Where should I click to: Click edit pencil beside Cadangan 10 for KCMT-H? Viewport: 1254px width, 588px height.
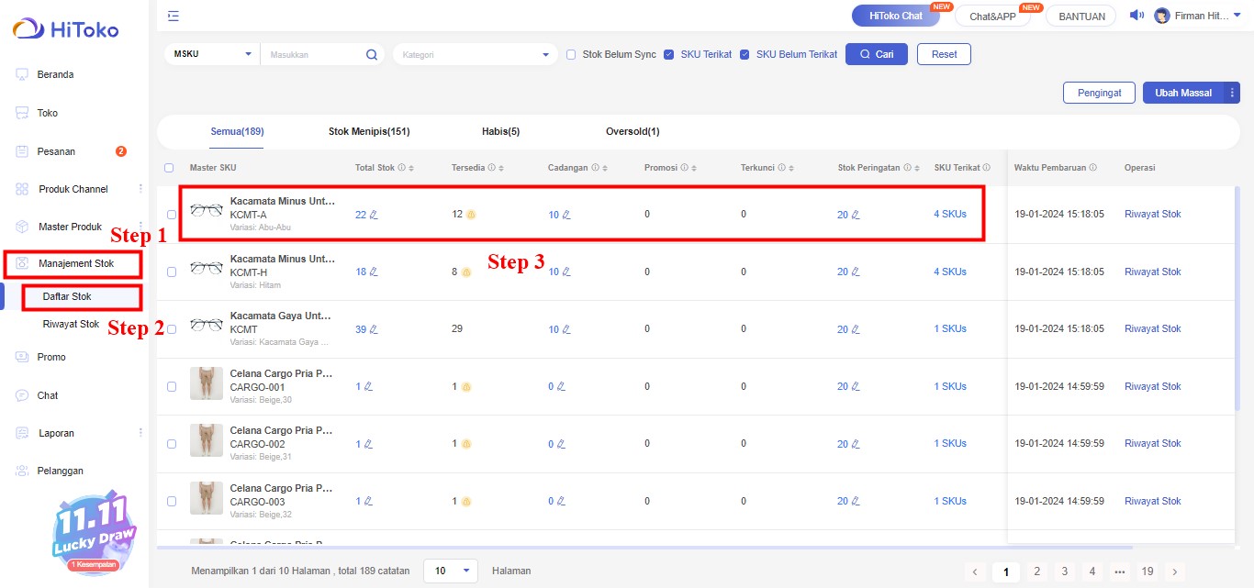pos(566,272)
